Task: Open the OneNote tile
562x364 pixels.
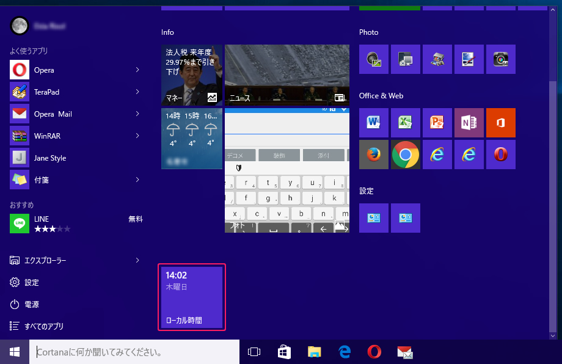Action: point(469,123)
